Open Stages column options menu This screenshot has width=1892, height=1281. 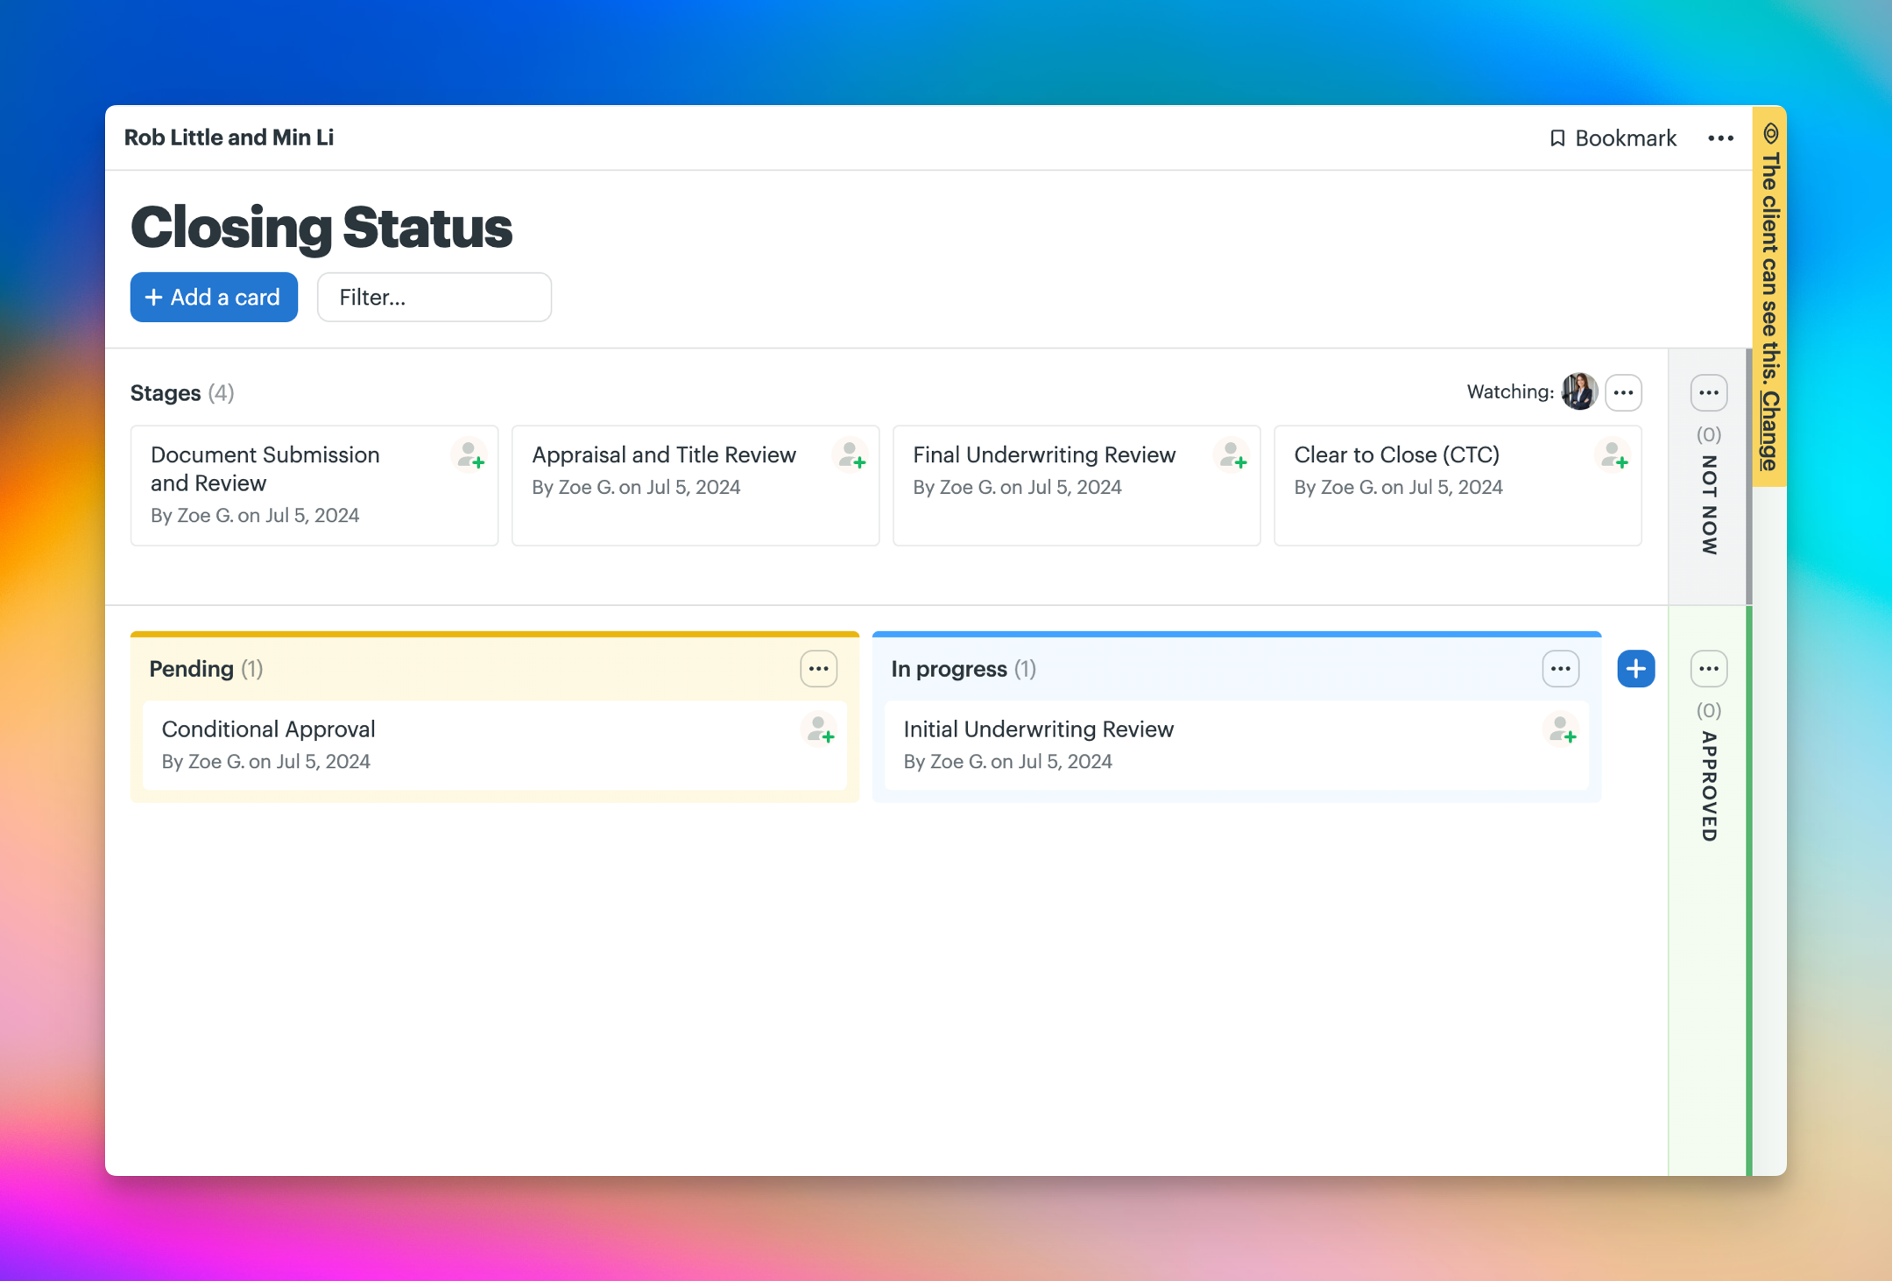point(1623,392)
